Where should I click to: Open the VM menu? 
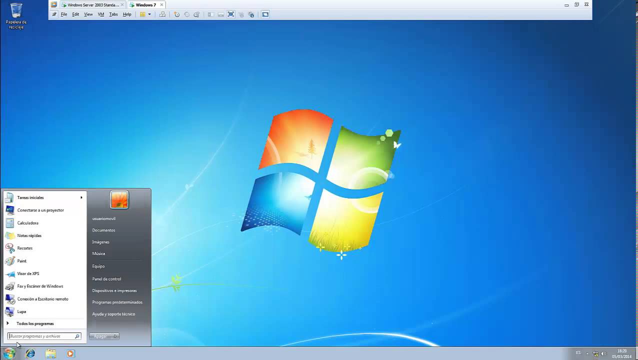[x=101, y=14]
